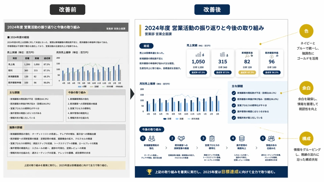
Task: Click the black arrow between the slides
Action: pyautogui.click(x=132, y=94)
